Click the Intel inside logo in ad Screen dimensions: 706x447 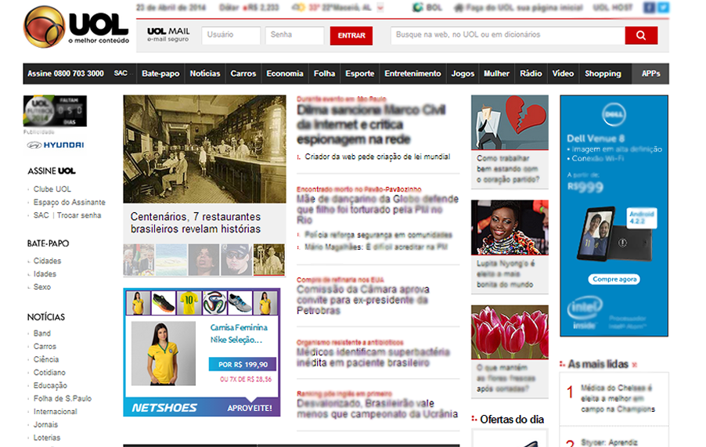pos(584,313)
